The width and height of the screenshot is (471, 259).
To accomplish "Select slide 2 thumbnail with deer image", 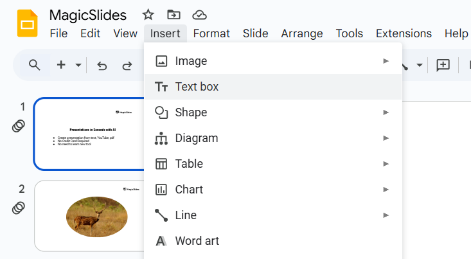I will [x=90, y=216].
